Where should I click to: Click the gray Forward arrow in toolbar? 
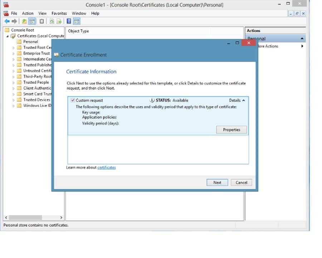(x=14, y=21)
